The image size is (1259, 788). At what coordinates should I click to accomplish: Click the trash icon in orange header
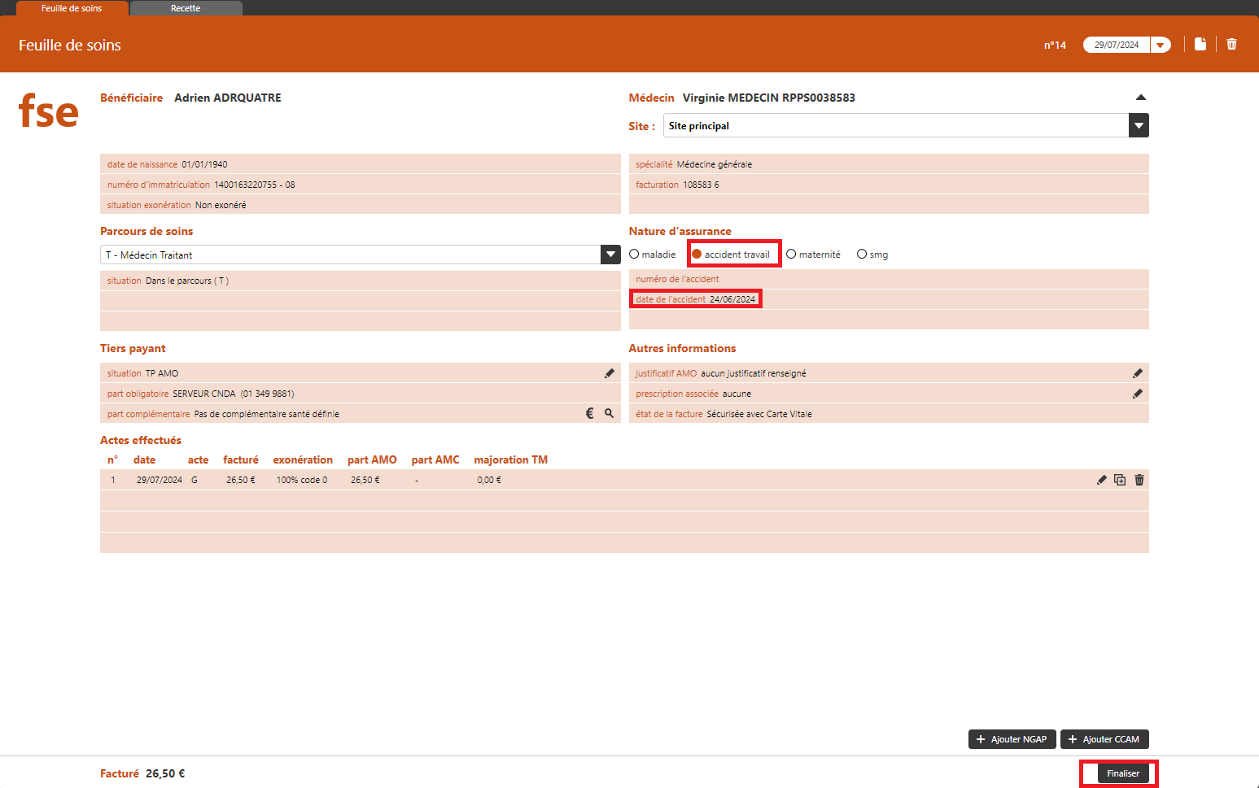1231,44
